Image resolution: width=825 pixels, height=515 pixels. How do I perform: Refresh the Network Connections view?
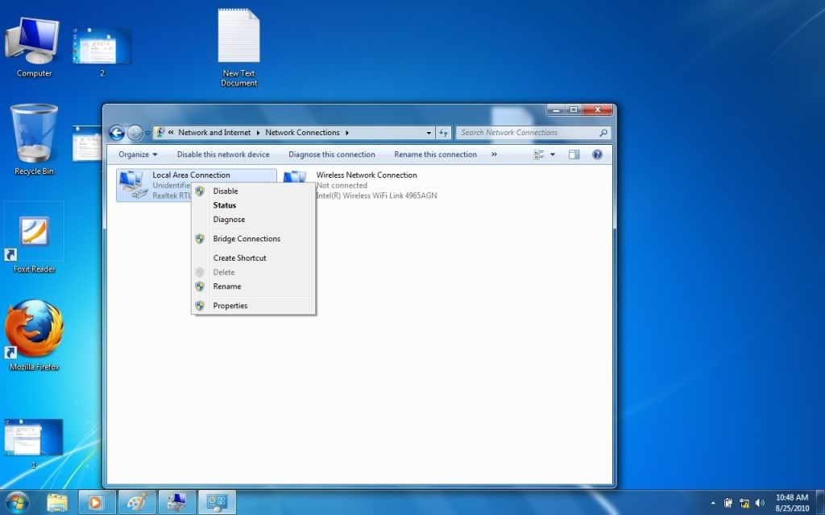(444, 133)
